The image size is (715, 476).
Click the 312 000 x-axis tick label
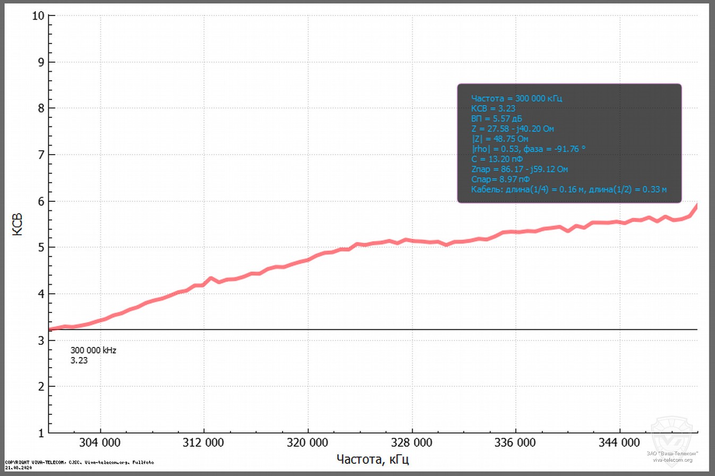(205, 443)
